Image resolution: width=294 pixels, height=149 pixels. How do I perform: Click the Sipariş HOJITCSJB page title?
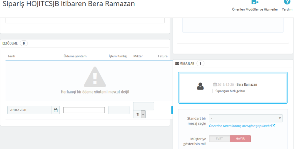pyautogui.click(x=69, y=4)
